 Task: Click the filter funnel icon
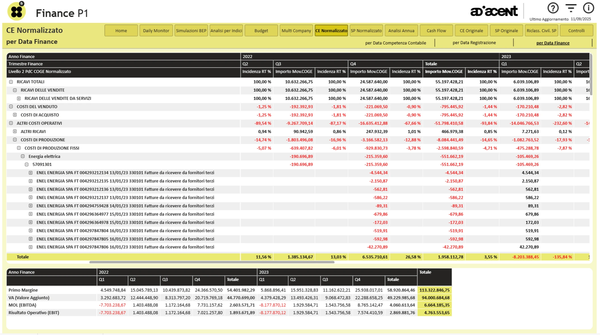pos(570,8)
